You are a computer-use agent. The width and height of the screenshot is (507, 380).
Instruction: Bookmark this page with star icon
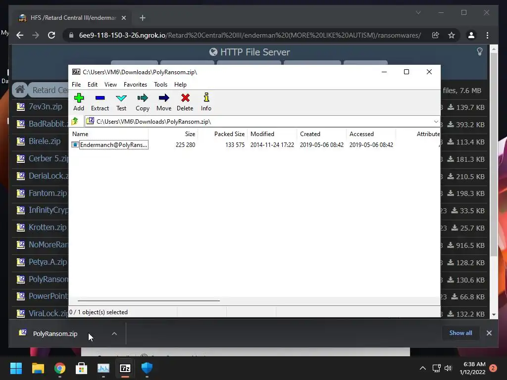(452, 35)
